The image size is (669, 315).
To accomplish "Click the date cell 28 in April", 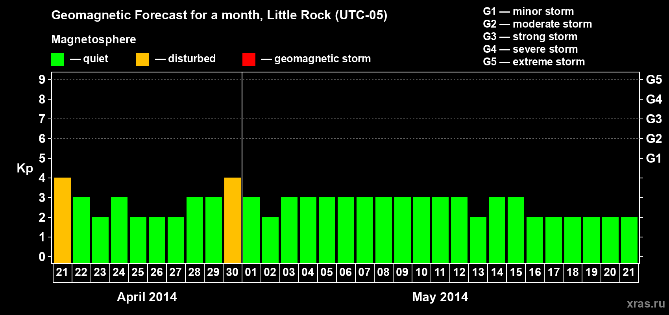I will (194, 272).
